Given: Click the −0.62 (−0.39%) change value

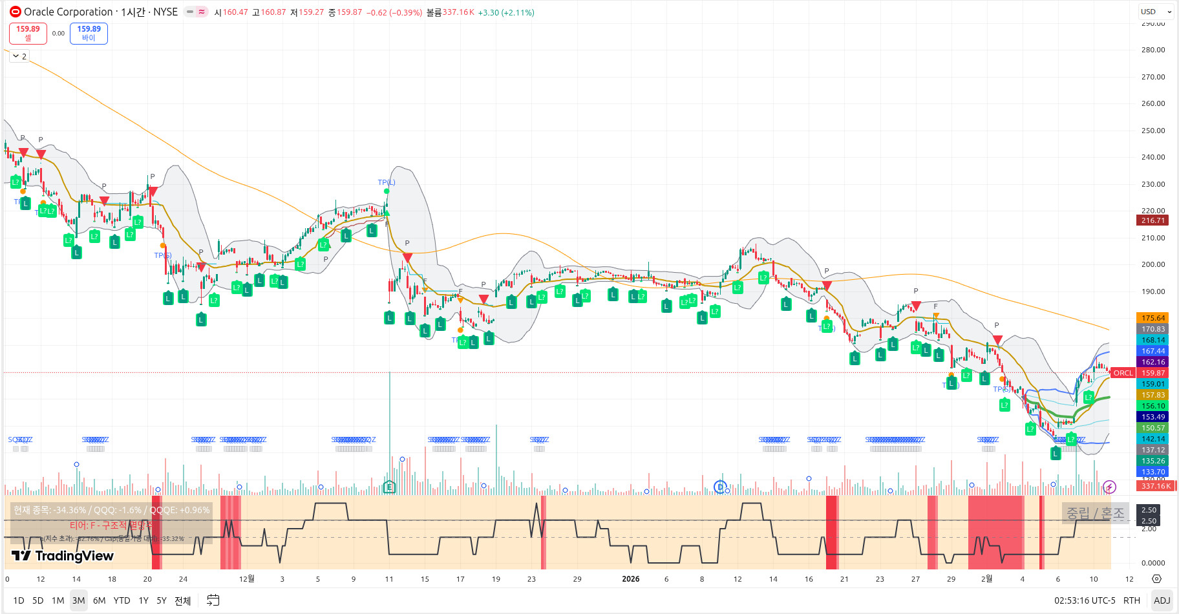Looking at the screenshot, I should click(x=394, y=12).
